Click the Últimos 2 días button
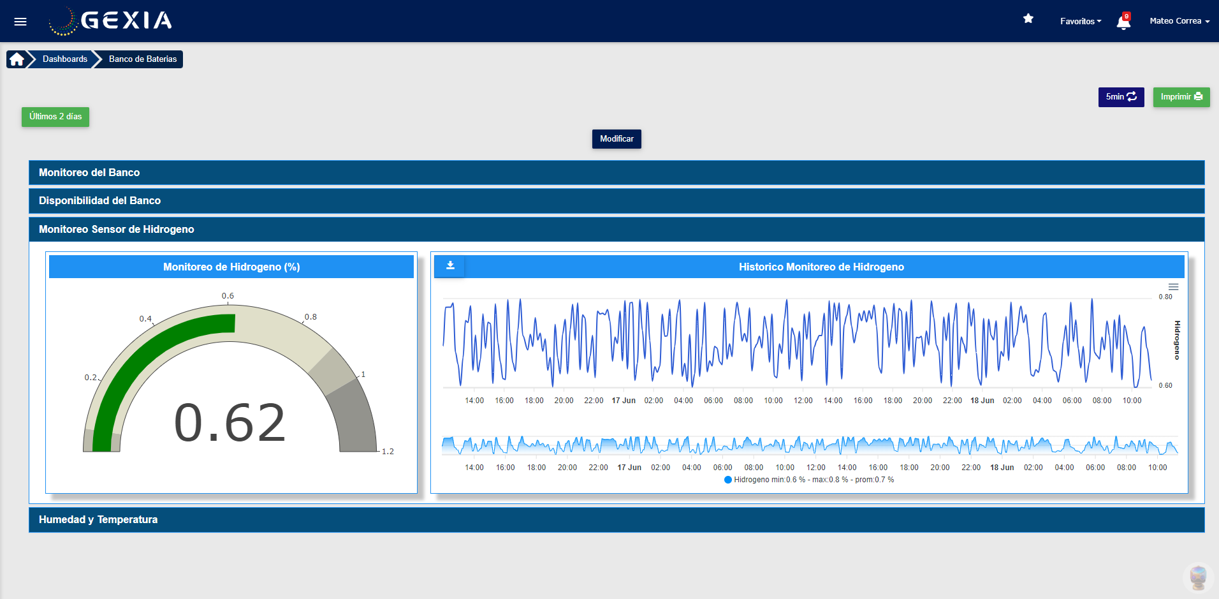Image resolution: width=1219 pixels, height=599 pixels. [55, 117]
